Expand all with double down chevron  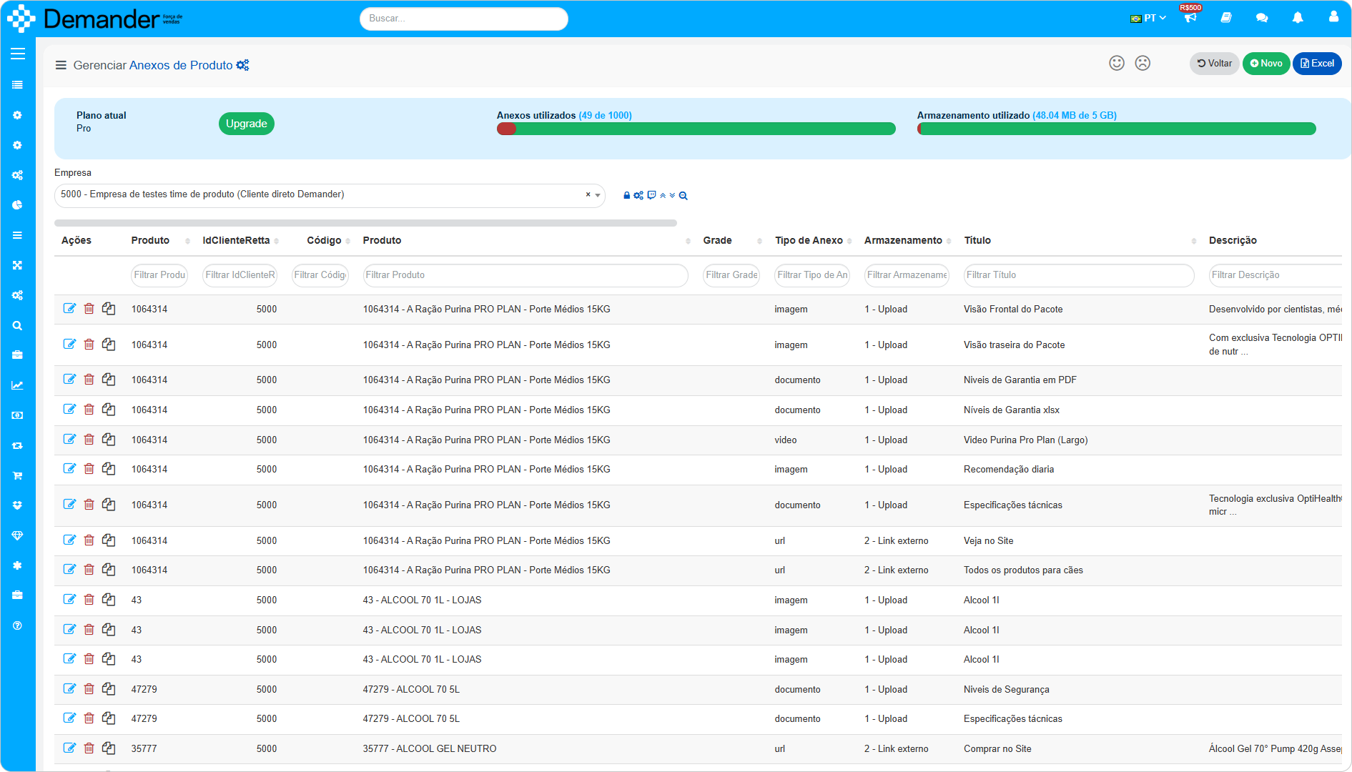pyautogui.click(x=672, y=195)
